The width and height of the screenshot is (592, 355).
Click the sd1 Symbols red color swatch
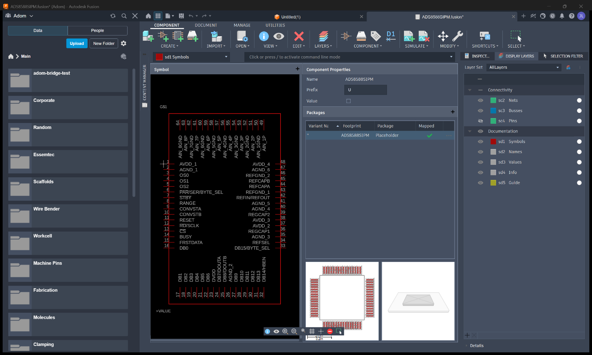click(493, 141)
